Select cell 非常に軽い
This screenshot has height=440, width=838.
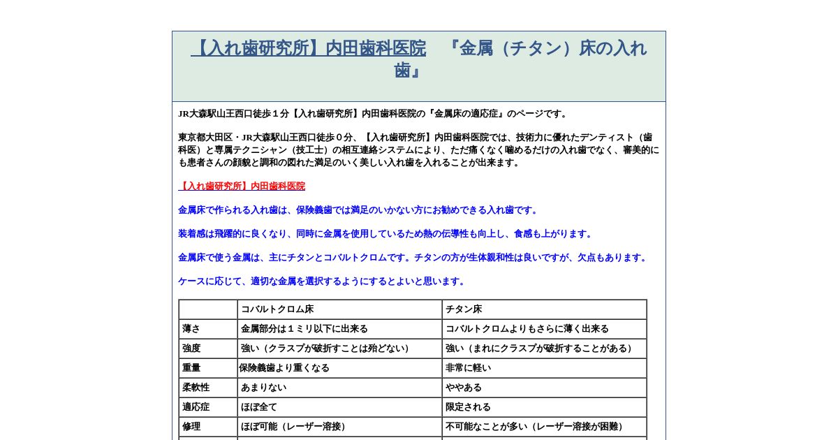click(544, 368)
